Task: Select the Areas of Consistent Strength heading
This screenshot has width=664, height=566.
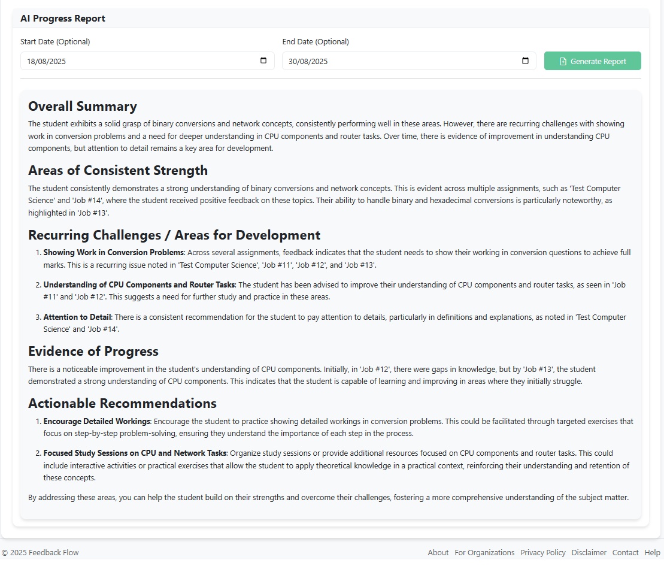Action: [x=118, y=170]
